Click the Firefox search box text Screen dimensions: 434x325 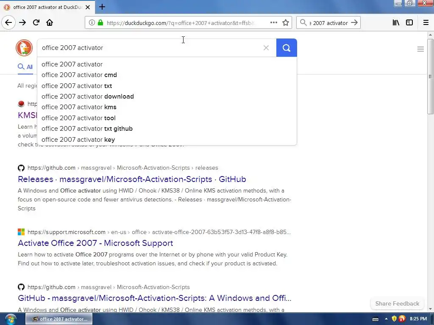point(328,23)
